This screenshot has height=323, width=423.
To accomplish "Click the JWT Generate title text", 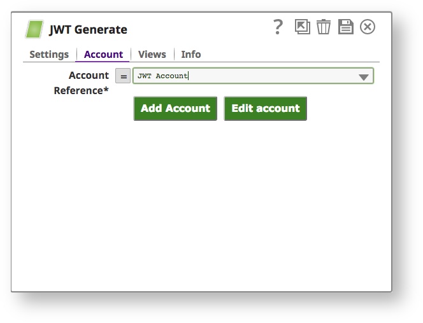I will point(88,30).
